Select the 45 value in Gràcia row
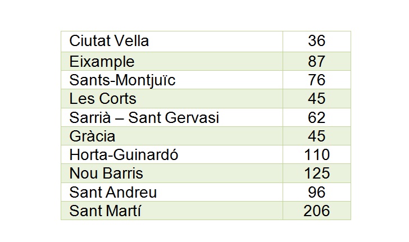The image size is (409, 242). pyautogui.click(x=317, y=136)
